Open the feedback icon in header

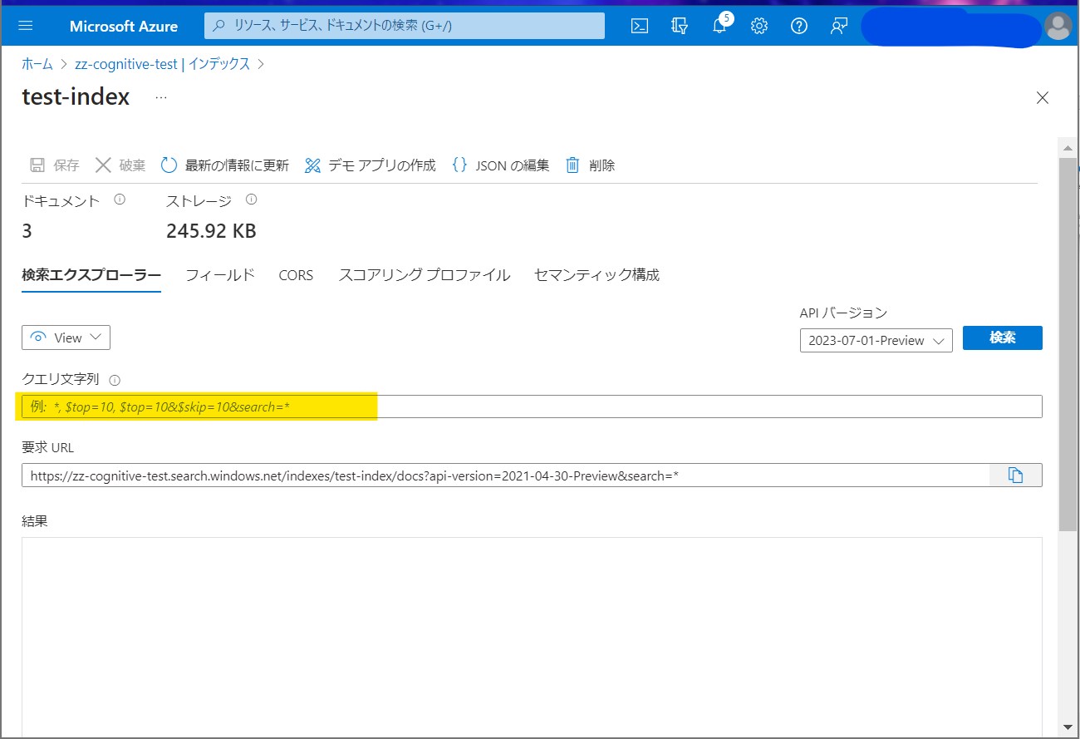838,26
